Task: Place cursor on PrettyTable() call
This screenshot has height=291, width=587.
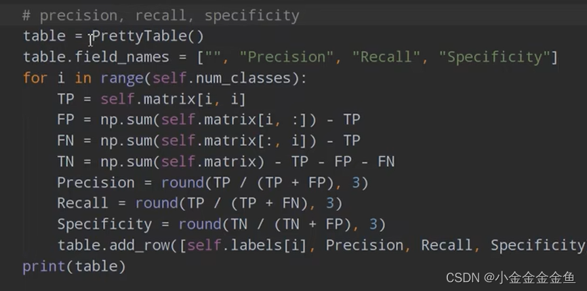Action: [x=148, y=37]
